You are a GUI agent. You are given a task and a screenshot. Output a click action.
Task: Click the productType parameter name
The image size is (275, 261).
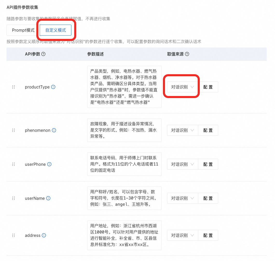click(x=37, y=87)
